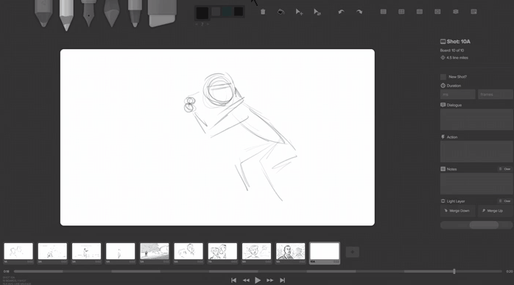Click the timeline scrubber playhead
The width and height of the screenshot is (514, 285).
pos(454,271)
